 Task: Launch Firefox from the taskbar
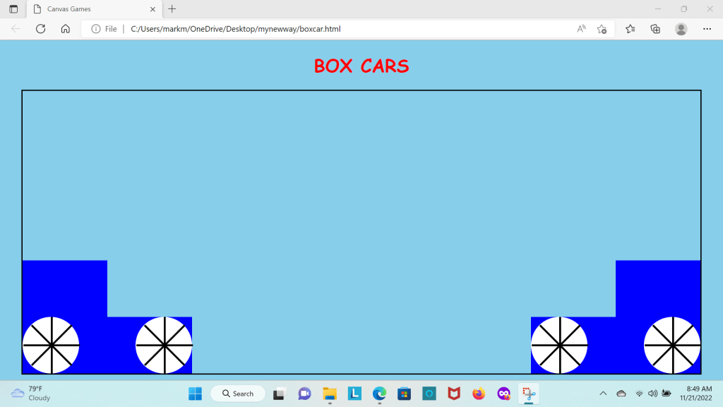pyautogui.click(x=479, y=394)
